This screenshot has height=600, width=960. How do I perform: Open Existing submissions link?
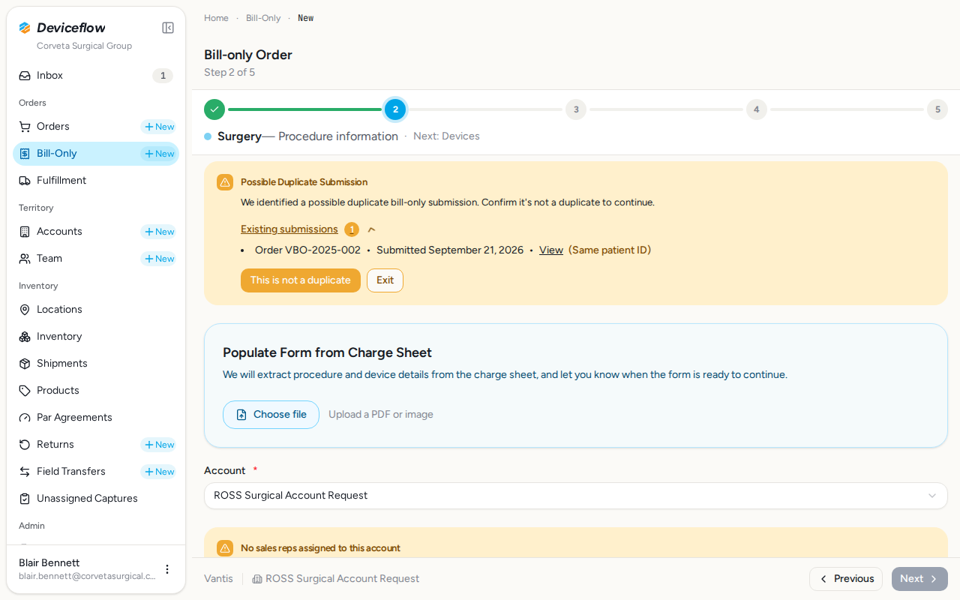point(289,229)
